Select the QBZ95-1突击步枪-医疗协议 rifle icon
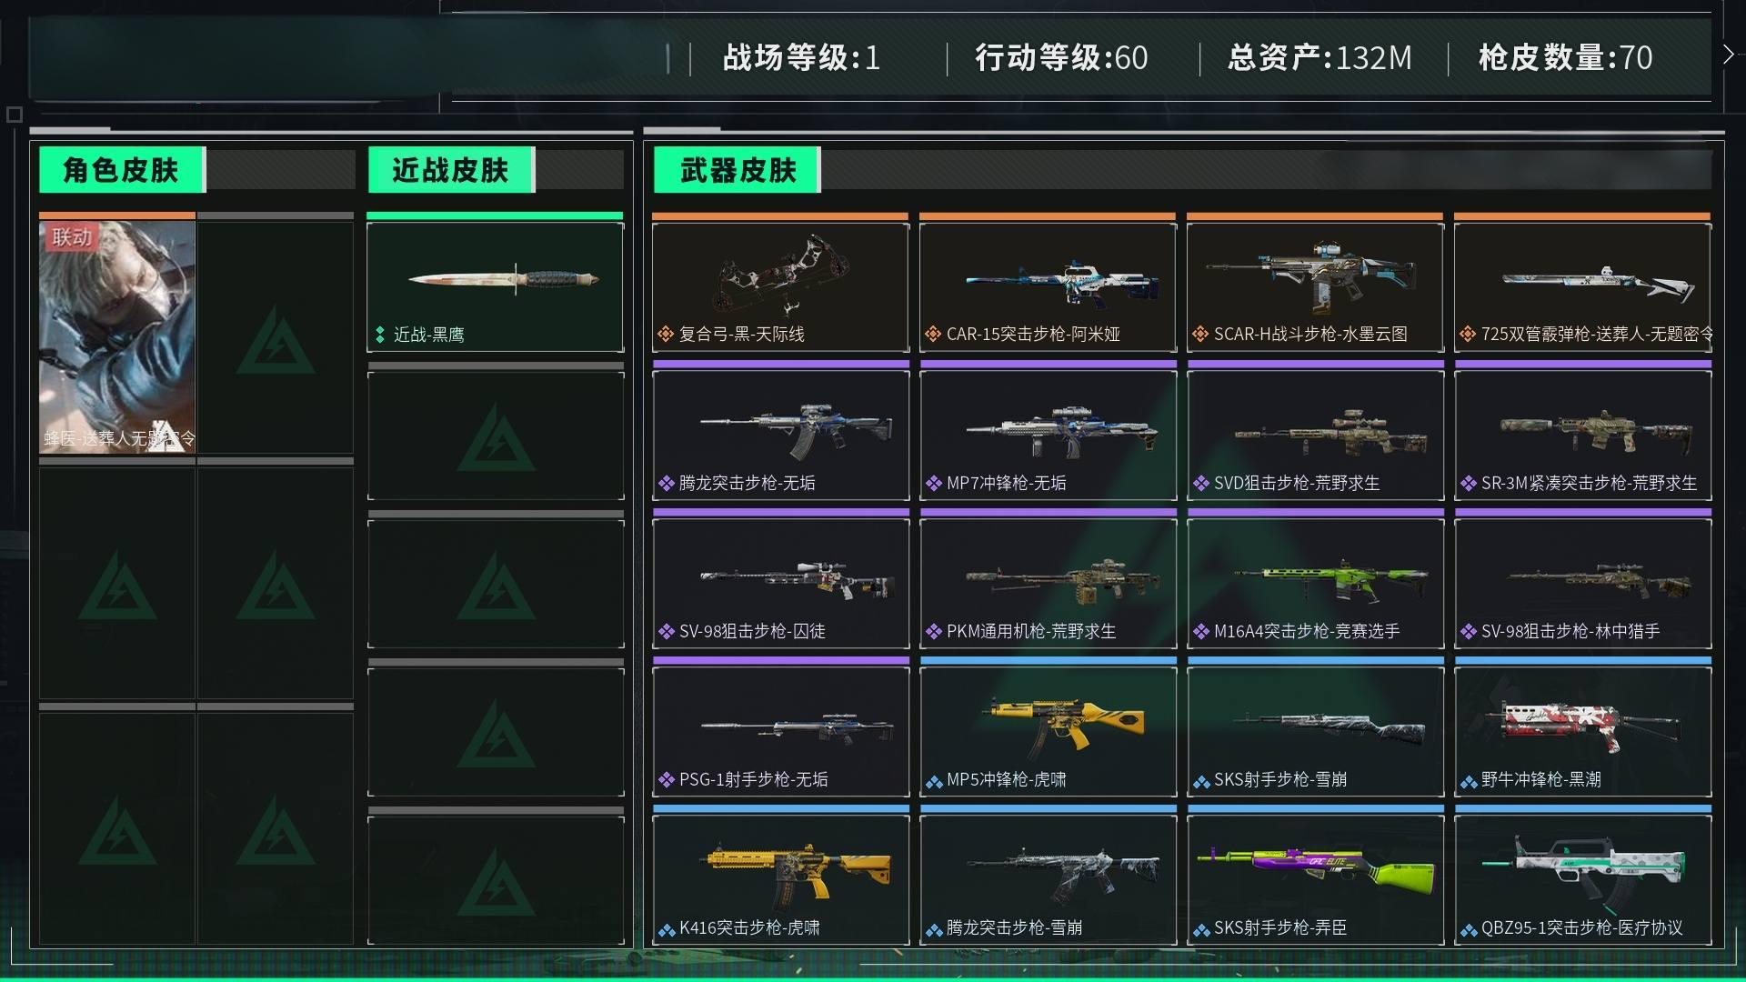 point(1584,871)
